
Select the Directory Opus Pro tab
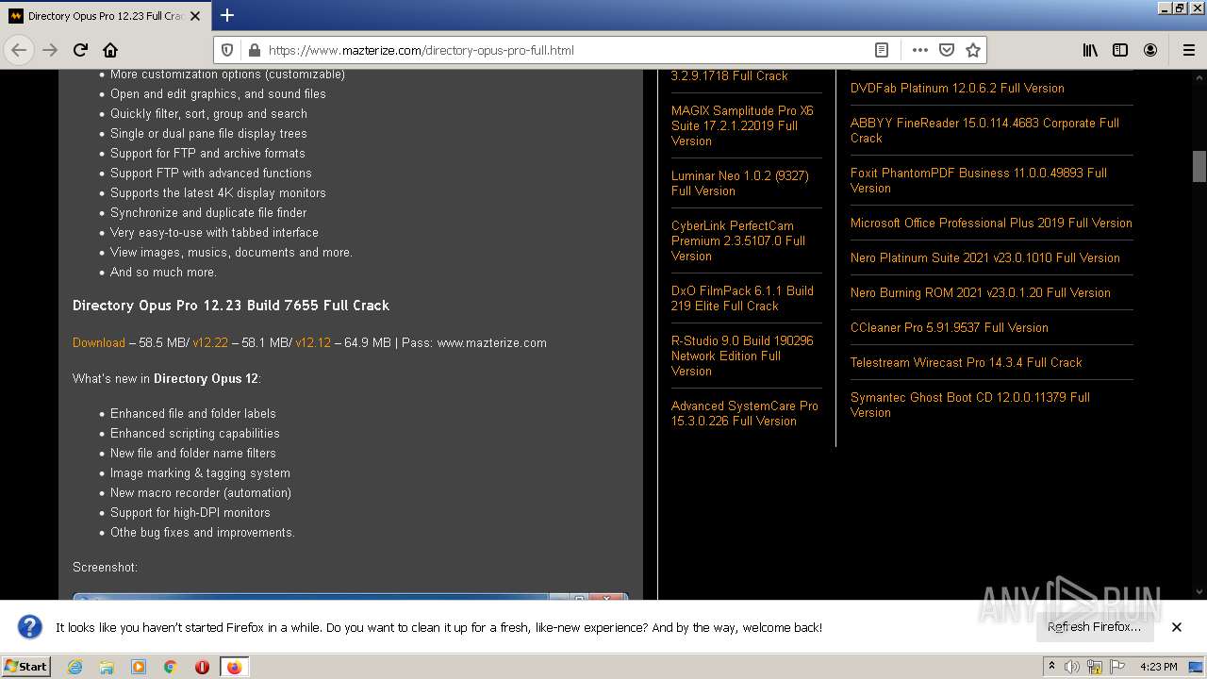[x=105, y=16]
